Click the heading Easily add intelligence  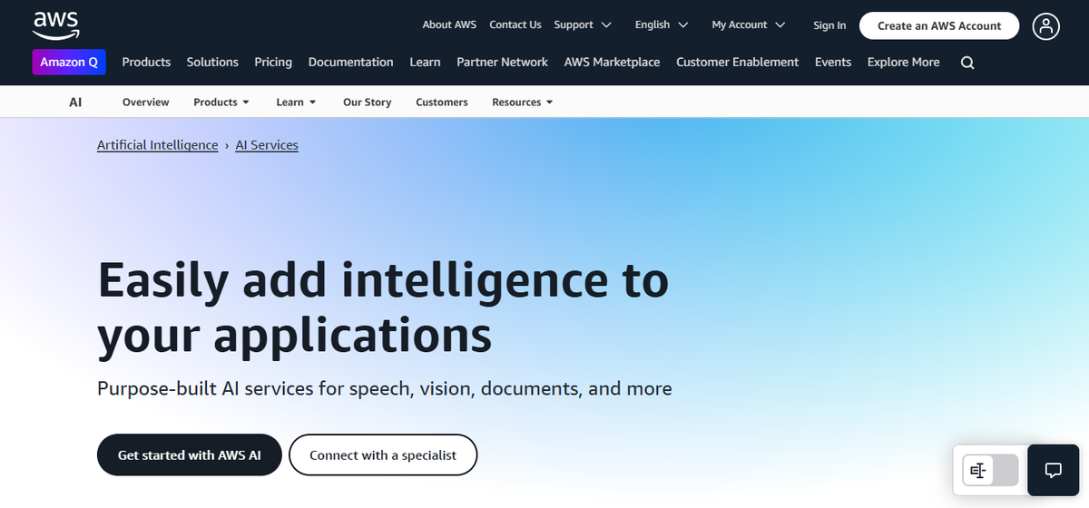coord(383,307)
